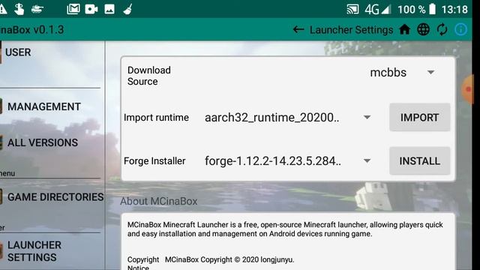480x270 pixels.
Task: Open the blue info icon
Action: click(x=460, y=30)
